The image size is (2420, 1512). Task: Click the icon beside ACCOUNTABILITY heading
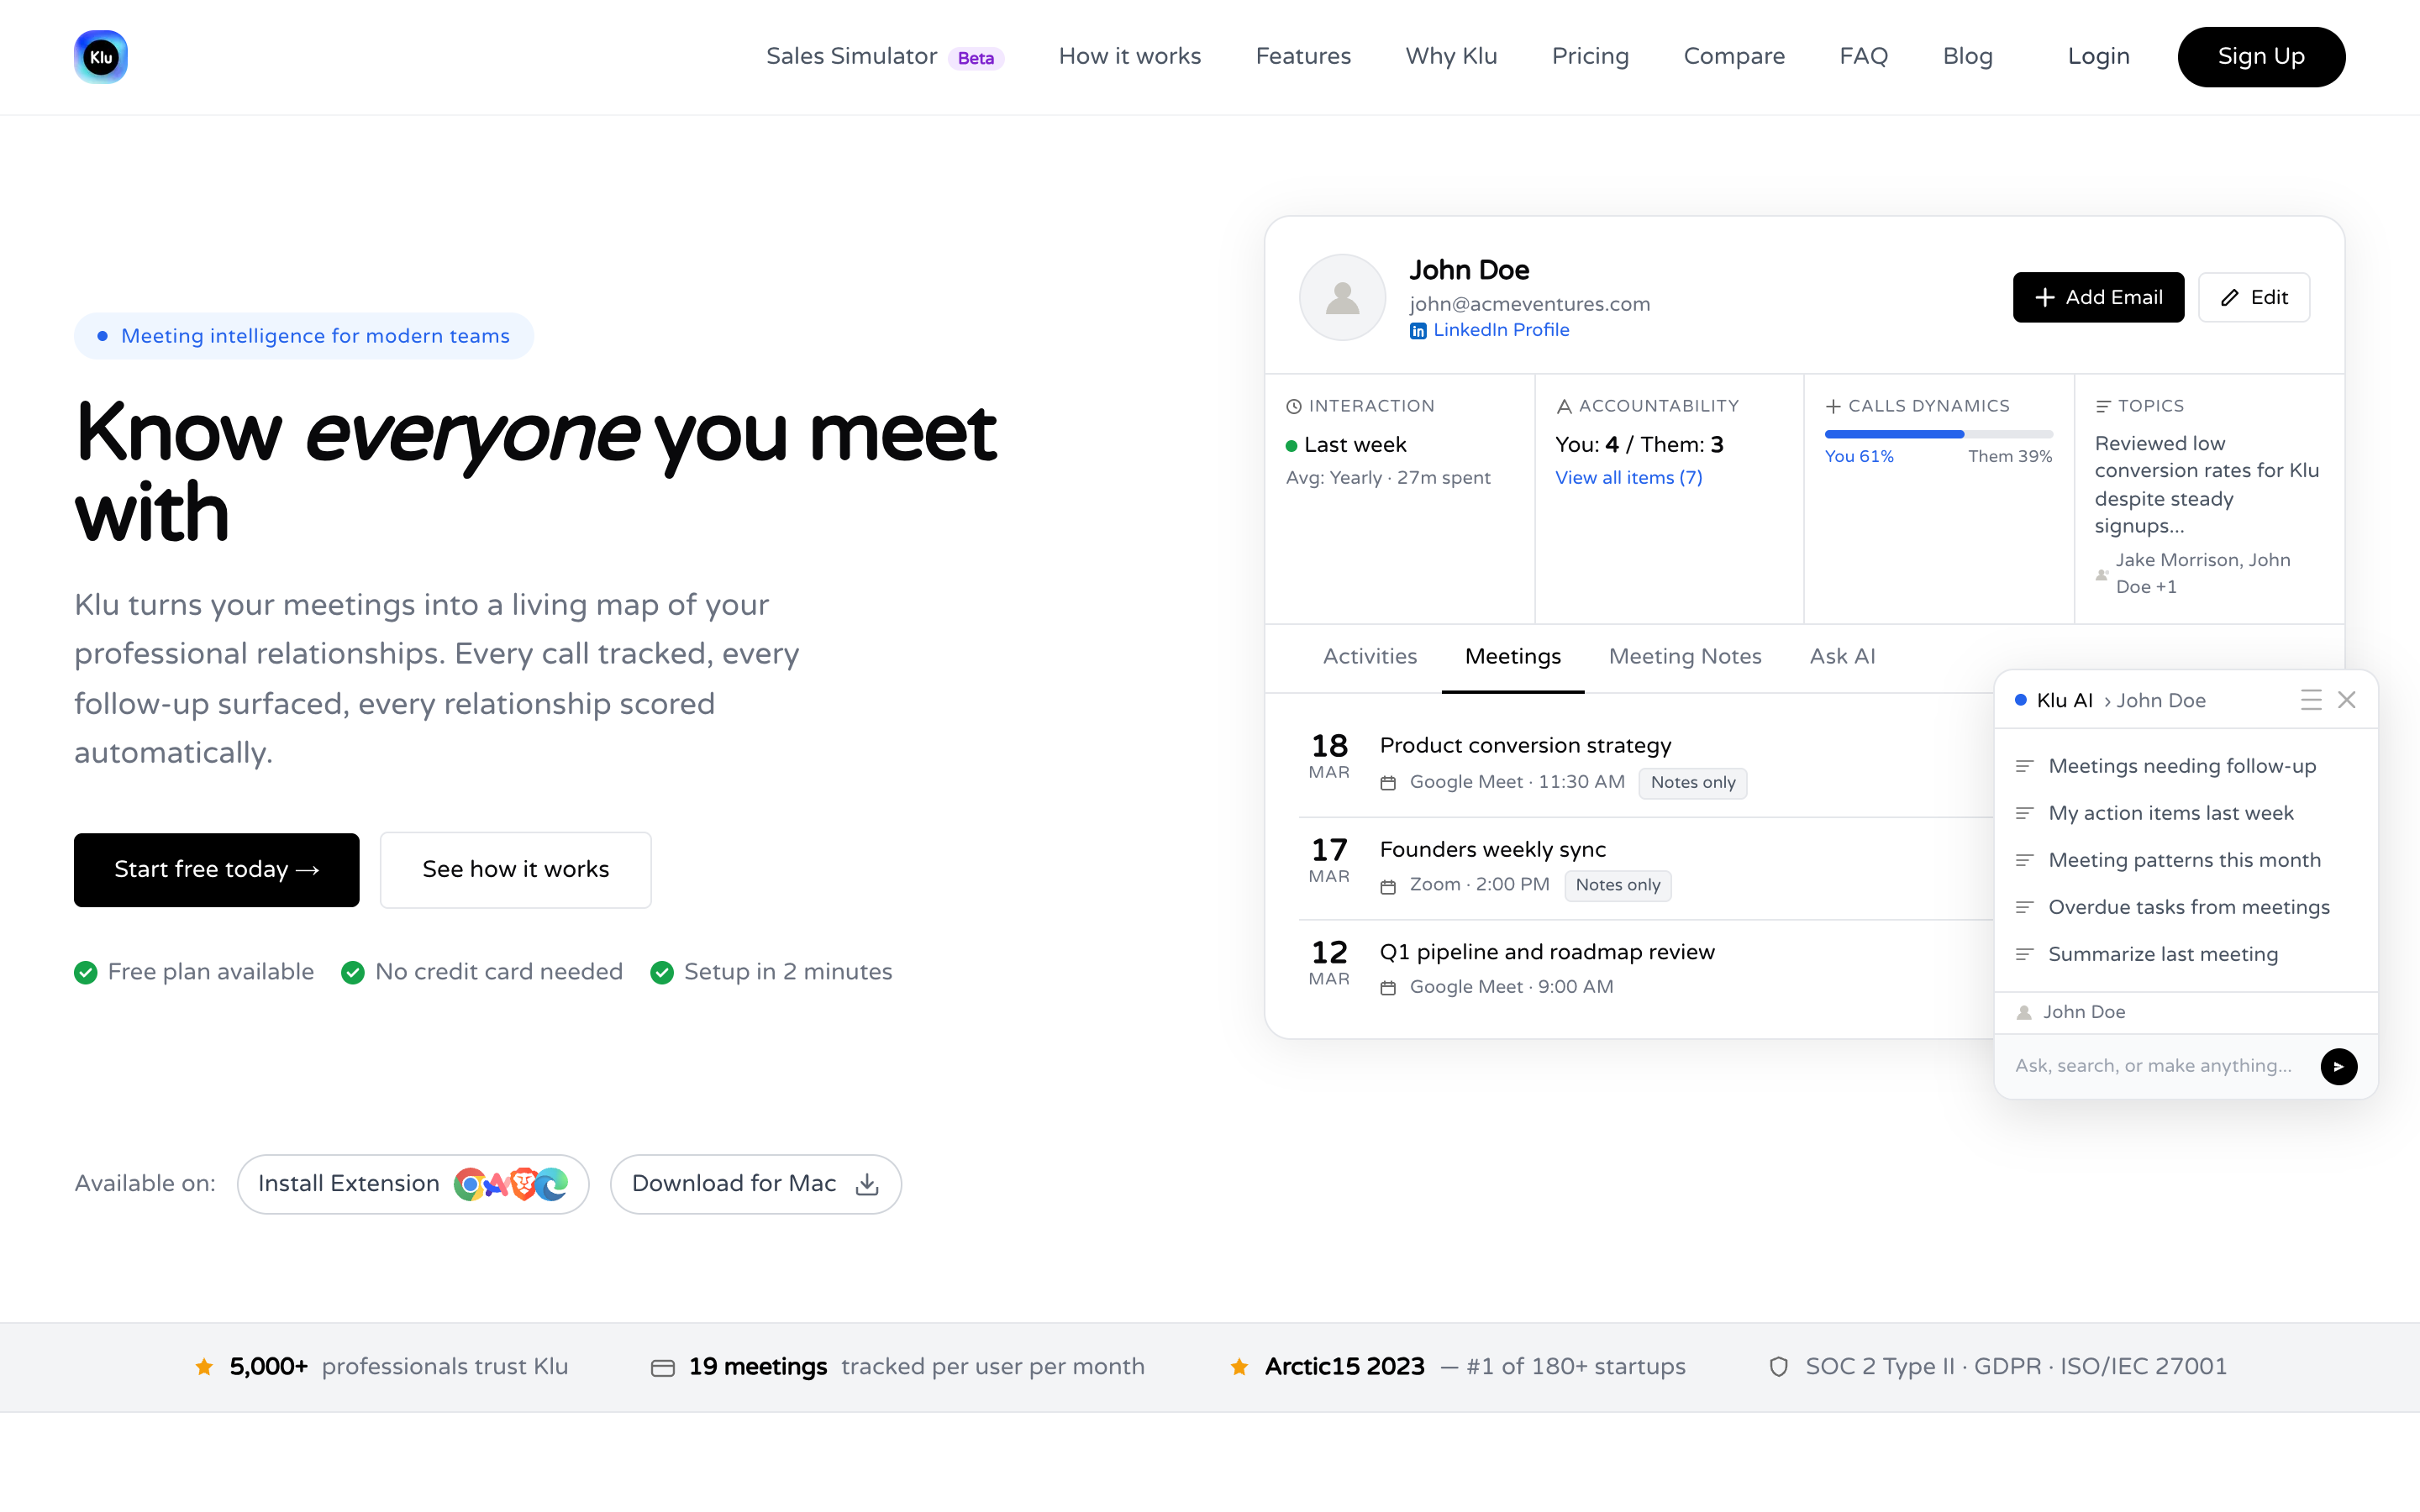[x=1564, y=406]
